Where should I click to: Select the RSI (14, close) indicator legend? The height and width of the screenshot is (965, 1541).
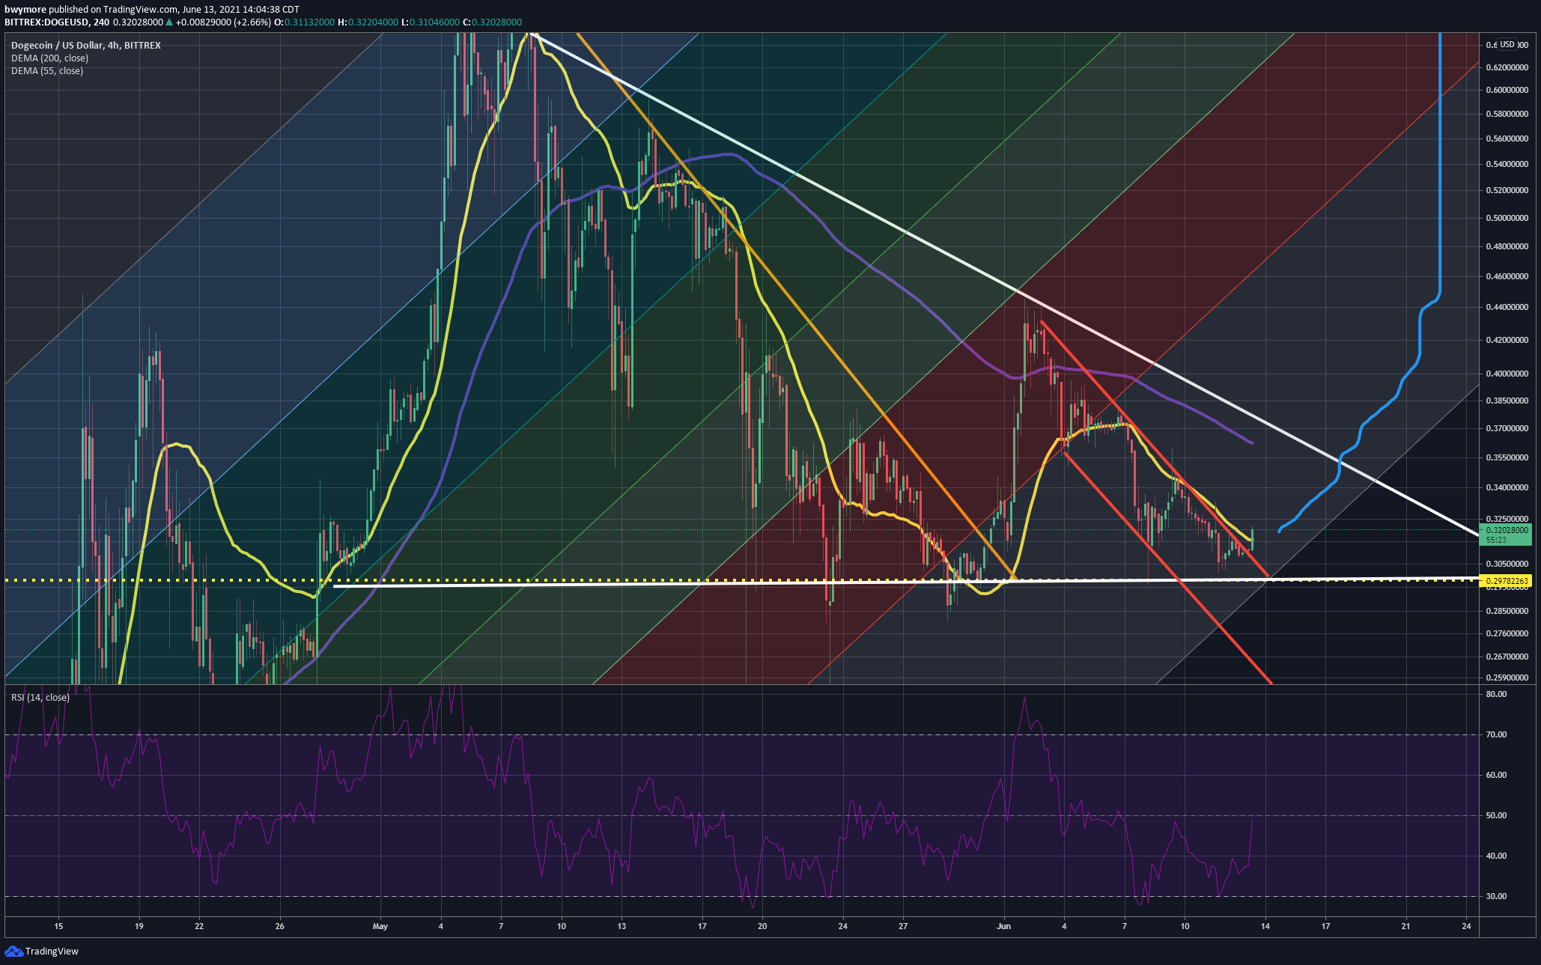(x=40, y=697)
